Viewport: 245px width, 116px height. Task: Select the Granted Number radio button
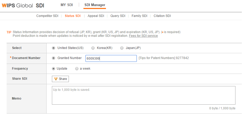pos(54,58)
